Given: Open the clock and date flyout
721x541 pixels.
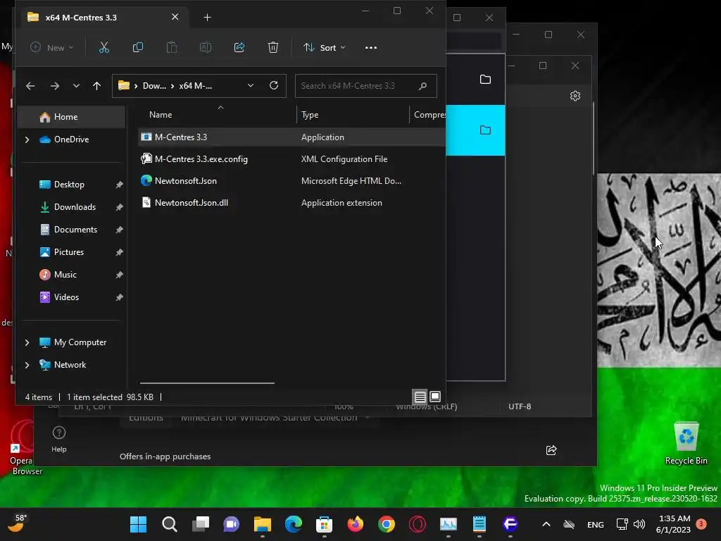Looking at the screenshot, I should coord(674,524).
